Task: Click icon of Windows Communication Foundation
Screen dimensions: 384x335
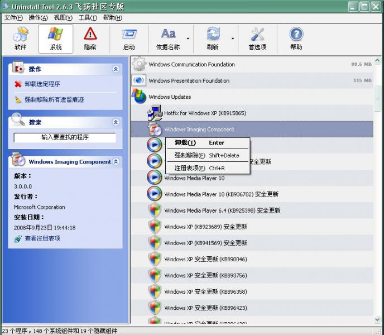Action: (139, 64)
